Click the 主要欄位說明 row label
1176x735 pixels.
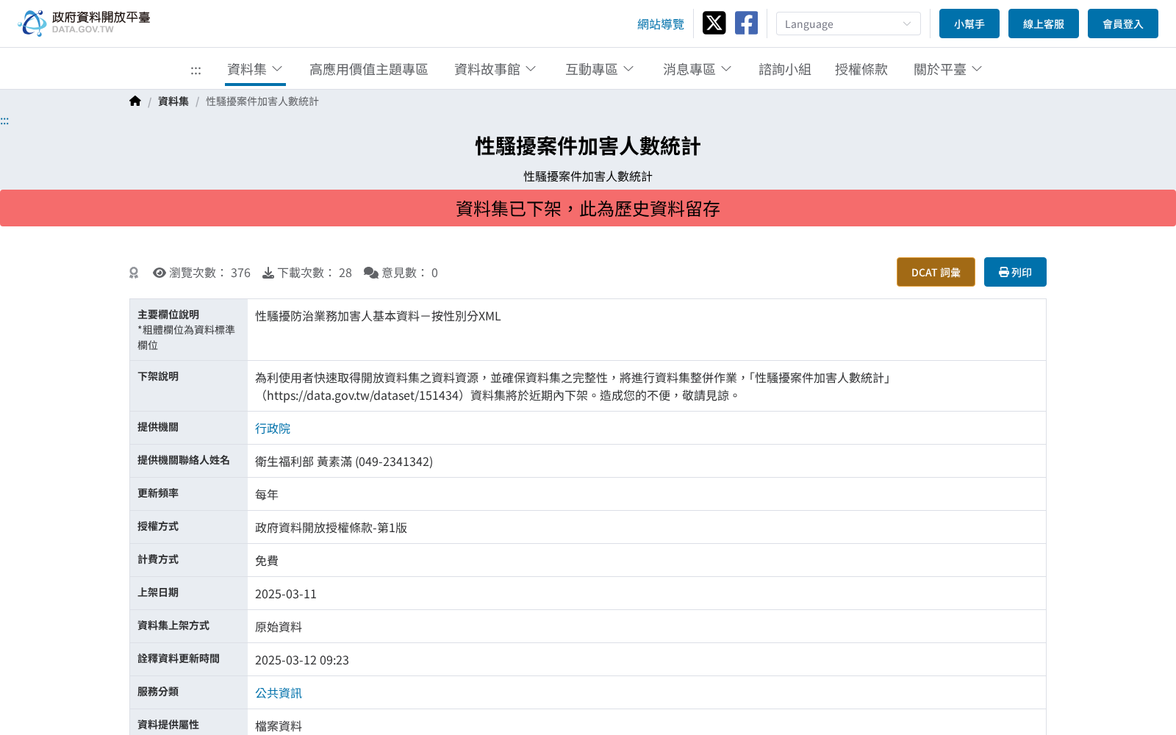[168, 315]
